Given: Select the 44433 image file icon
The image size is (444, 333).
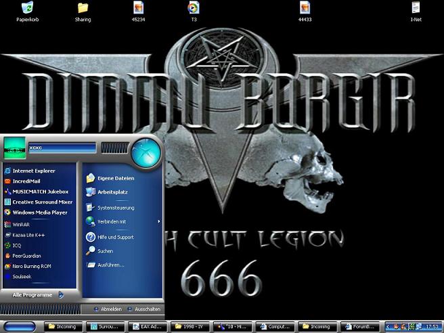Looking at the screenshot, I should click(x=305, y=12).
